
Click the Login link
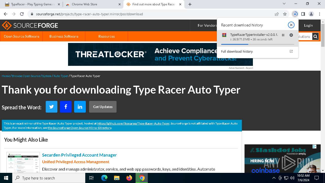tap(308, 25)
